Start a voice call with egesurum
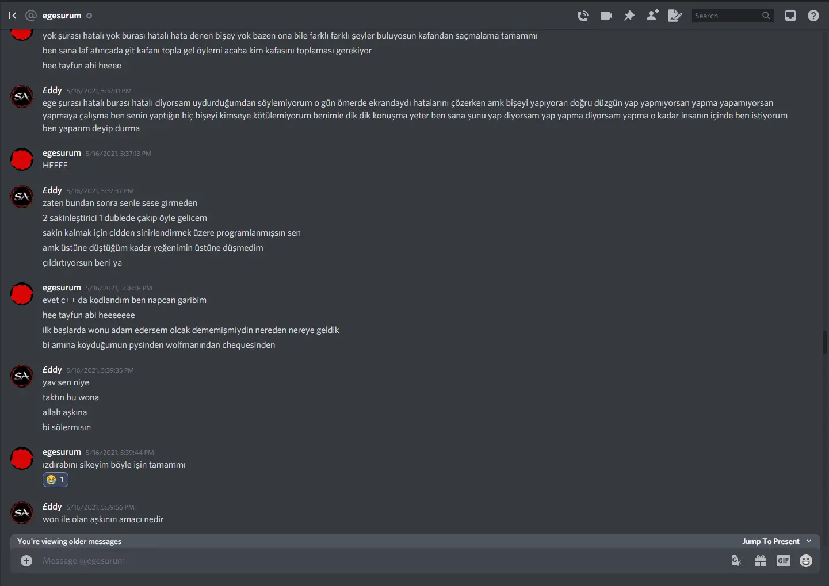Screen dimensions: 829x586 point(583,16)
